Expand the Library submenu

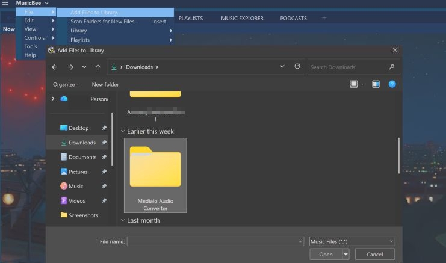tap(115, 31)
